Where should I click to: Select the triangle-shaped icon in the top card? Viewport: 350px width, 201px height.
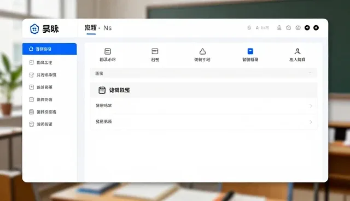pyautogui.click(x=202, y=51)
